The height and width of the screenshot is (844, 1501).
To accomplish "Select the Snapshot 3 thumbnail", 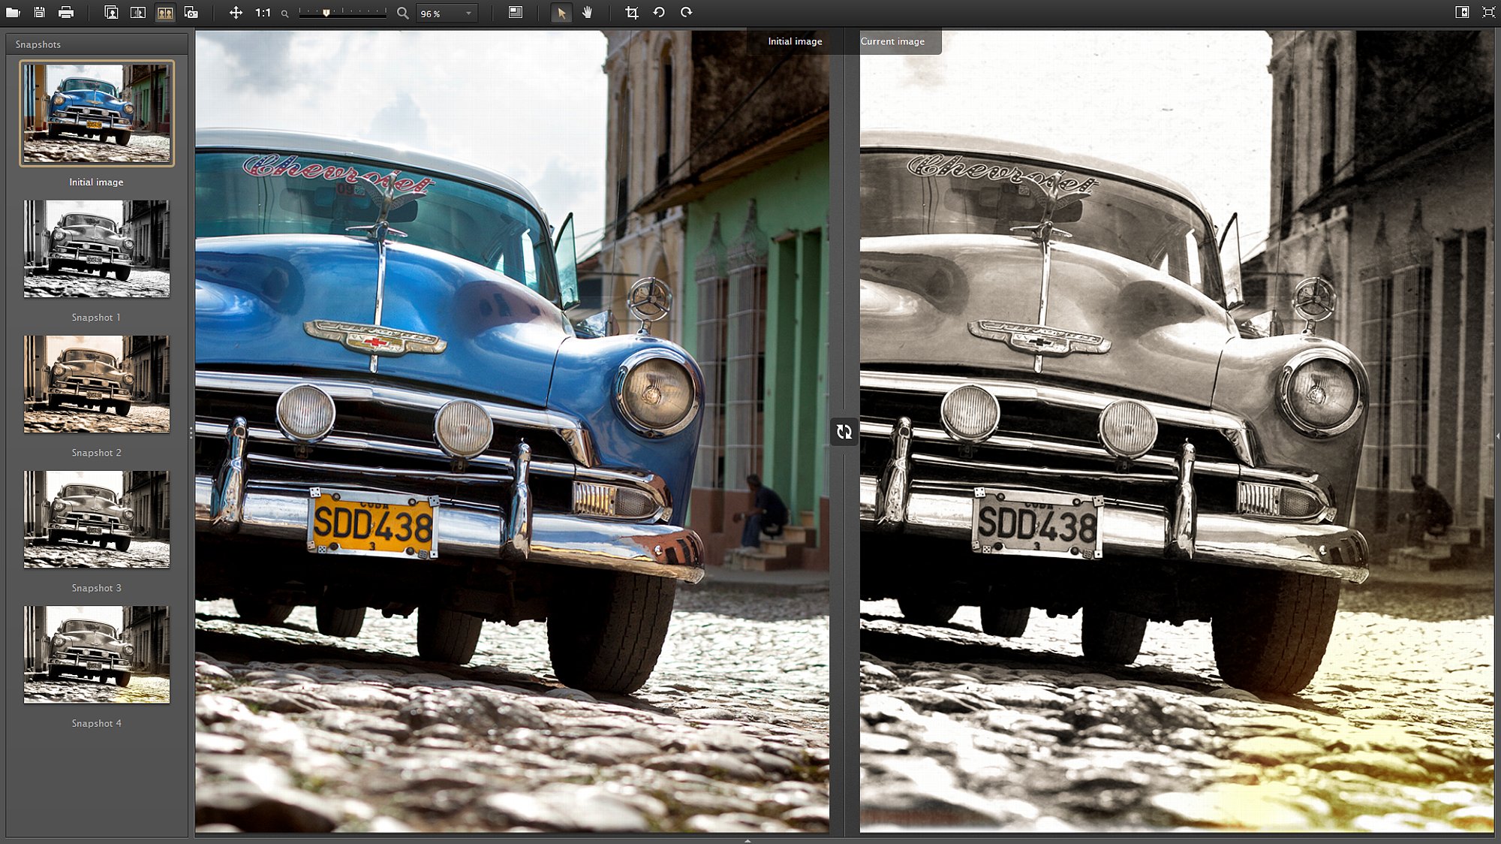I will [97, 519].
